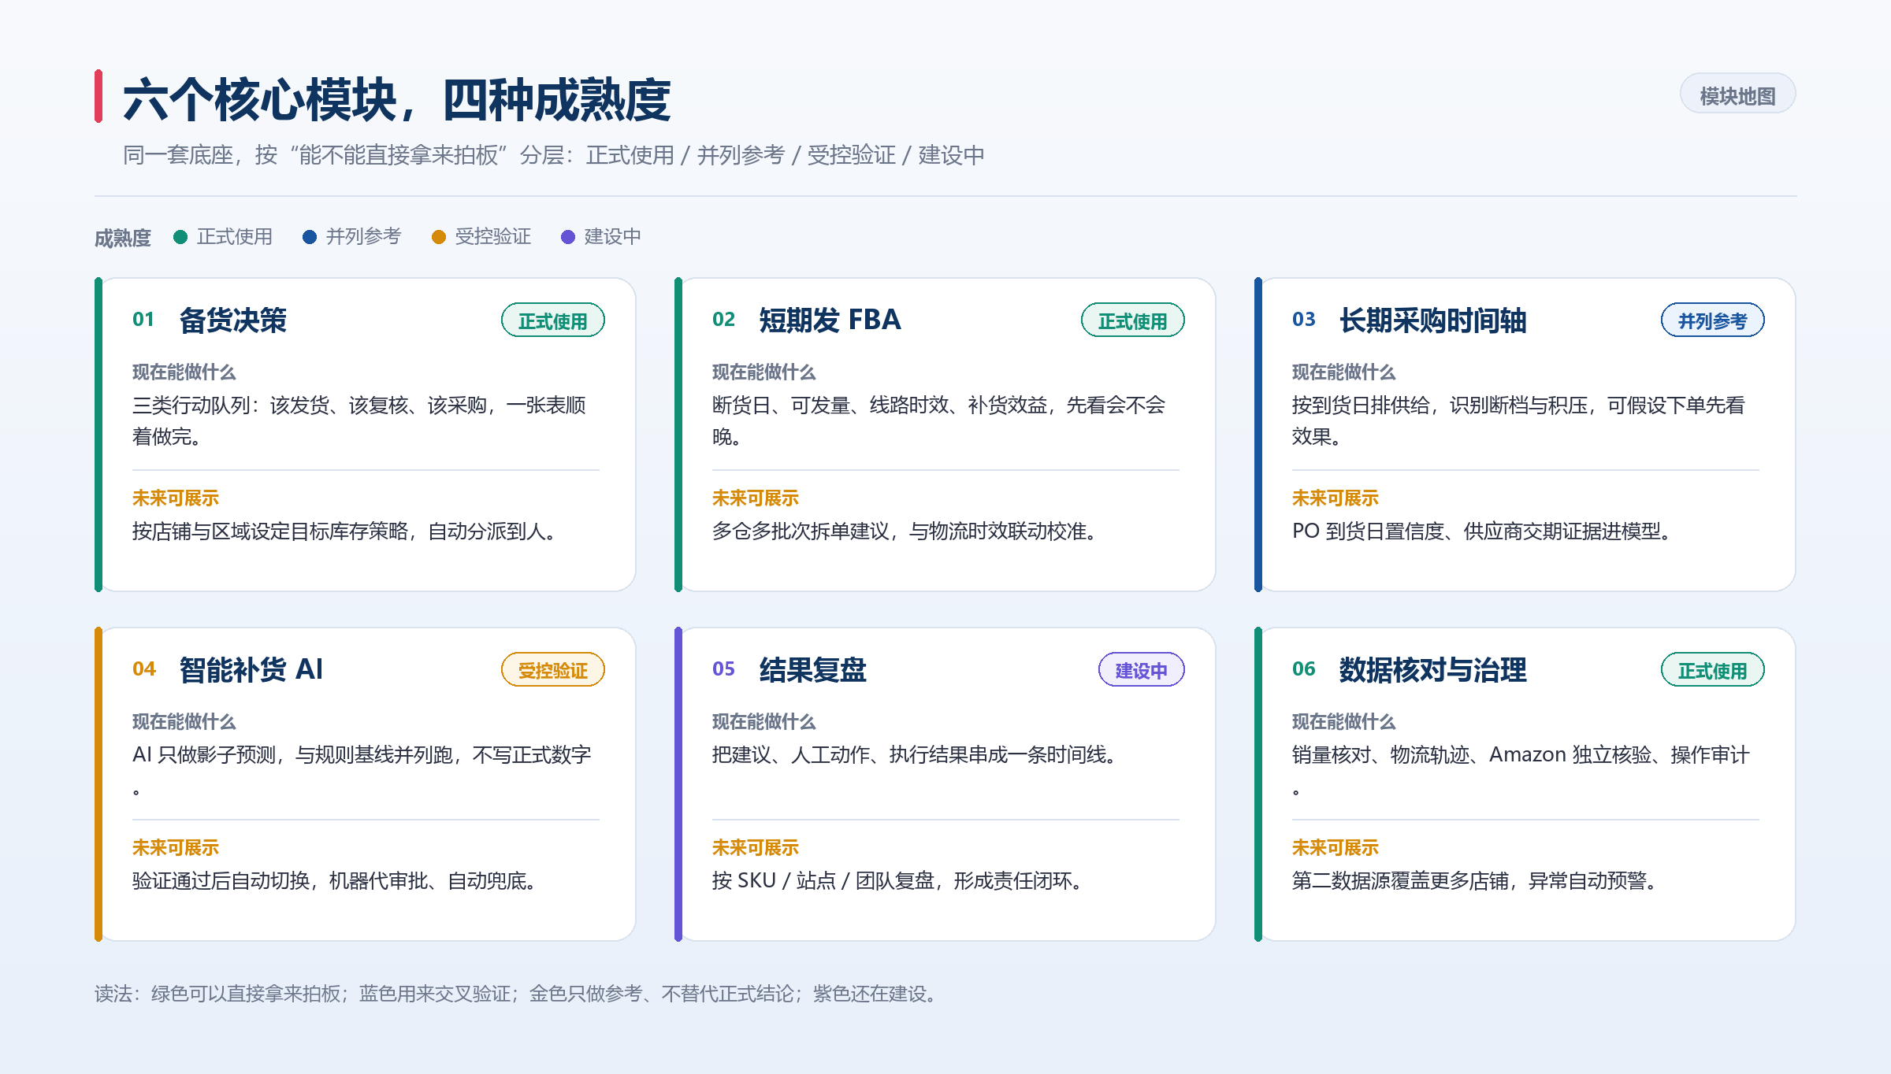Select the 长期采购时间轴 card title
Screen dimensions: 1891x1074
click(x=1433, y=320)
